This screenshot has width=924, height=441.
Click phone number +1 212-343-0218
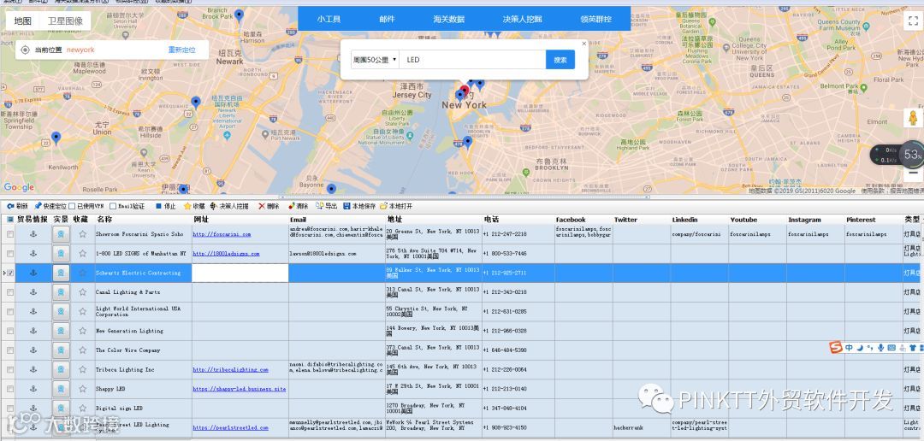tap(505, 292)
